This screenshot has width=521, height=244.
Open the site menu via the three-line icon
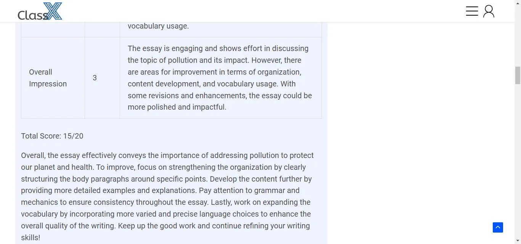pos(472,11)
